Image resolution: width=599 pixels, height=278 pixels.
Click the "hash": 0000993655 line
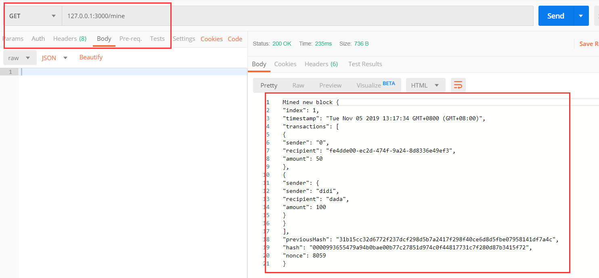tap(407, 248)
